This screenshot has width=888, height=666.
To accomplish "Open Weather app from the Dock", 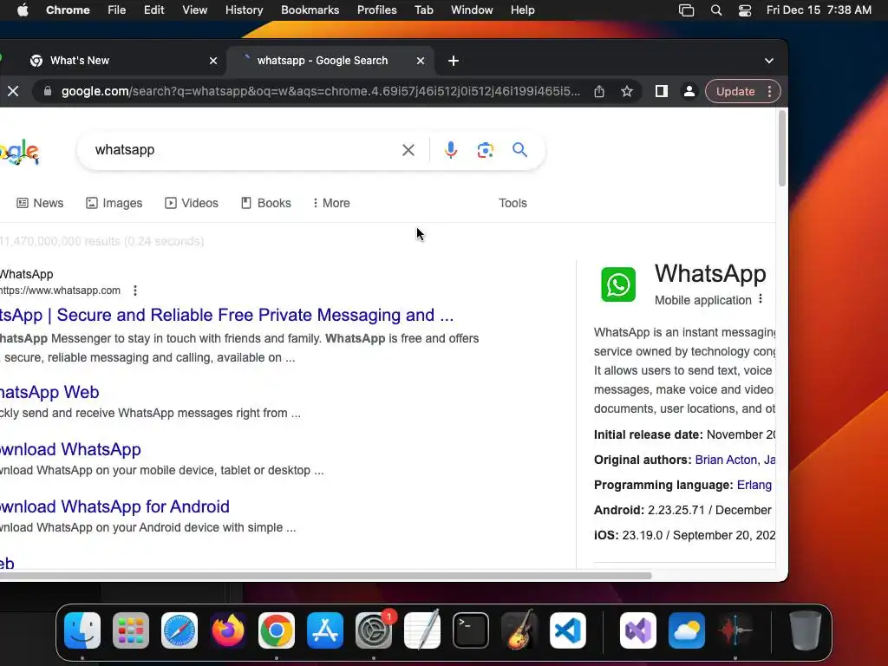I will click(x=687, y=630).
